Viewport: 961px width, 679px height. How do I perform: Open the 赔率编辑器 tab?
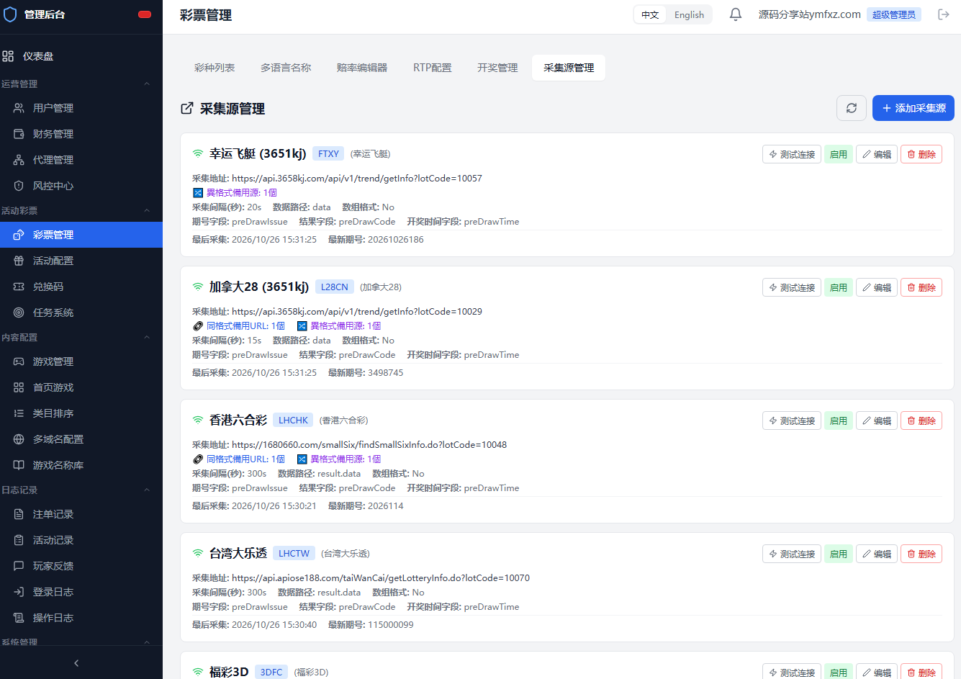point(362,68)
